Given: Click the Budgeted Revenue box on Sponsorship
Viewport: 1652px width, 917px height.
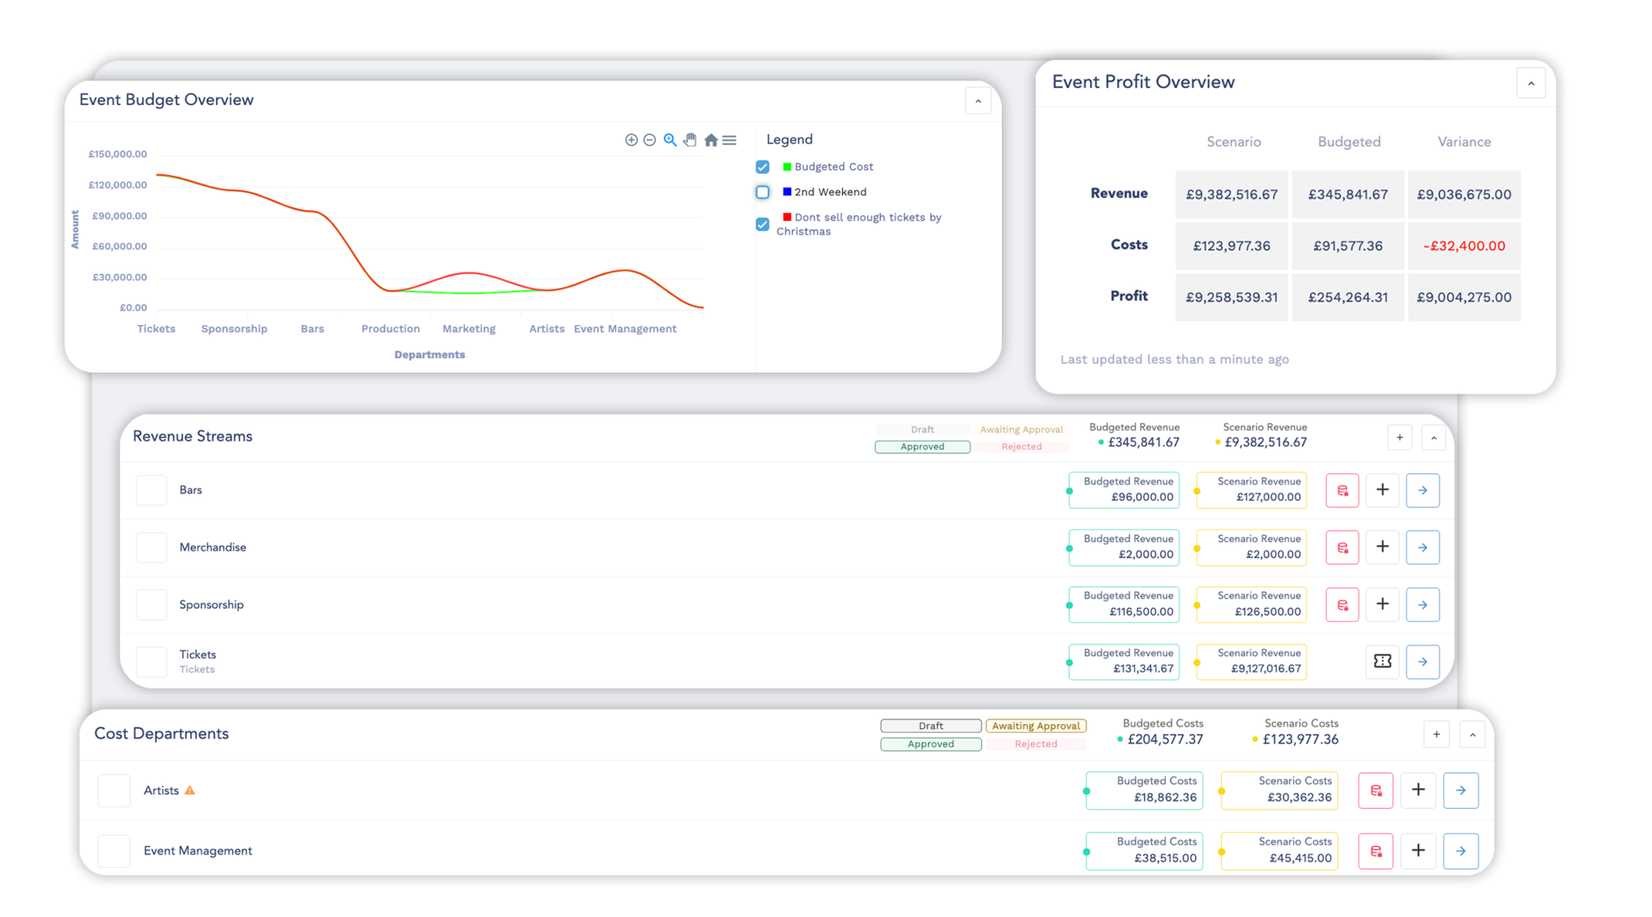Looking at the screenshot, I should point(1124,604).
